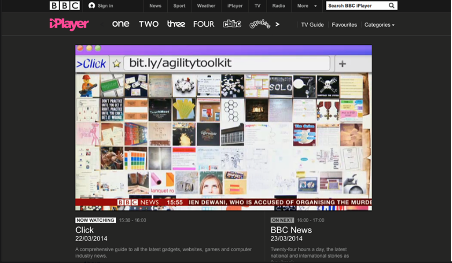Select the CBBC channel logo
Image resolution: width=452 pixels, height=263 pixels.
click(x=232, y=24)
